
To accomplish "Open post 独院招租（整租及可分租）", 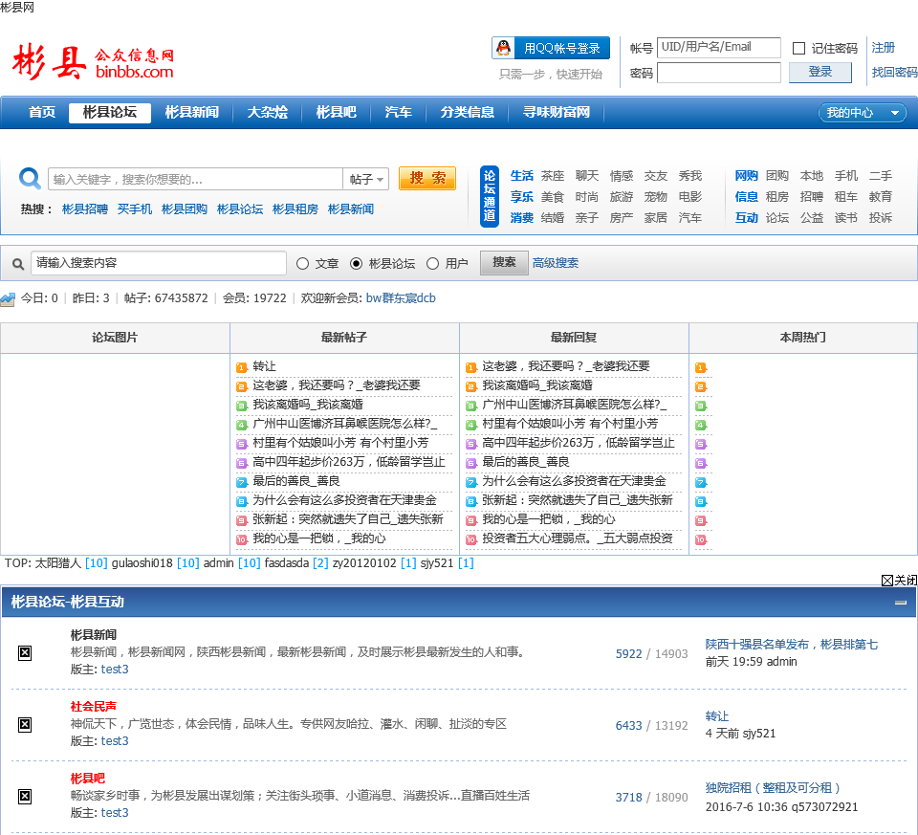I will [x=773, y=788].
